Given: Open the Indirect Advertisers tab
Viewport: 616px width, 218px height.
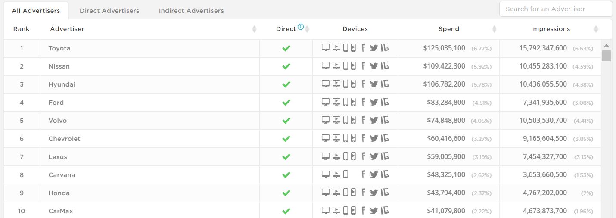Looking at the screenshot, I should pos(191,11).
